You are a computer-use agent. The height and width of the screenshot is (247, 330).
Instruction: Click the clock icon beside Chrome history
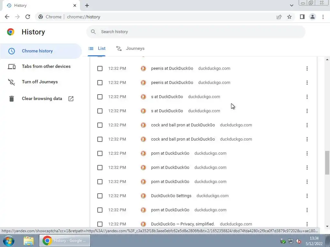pyautogui.click(x=12, y=51)
